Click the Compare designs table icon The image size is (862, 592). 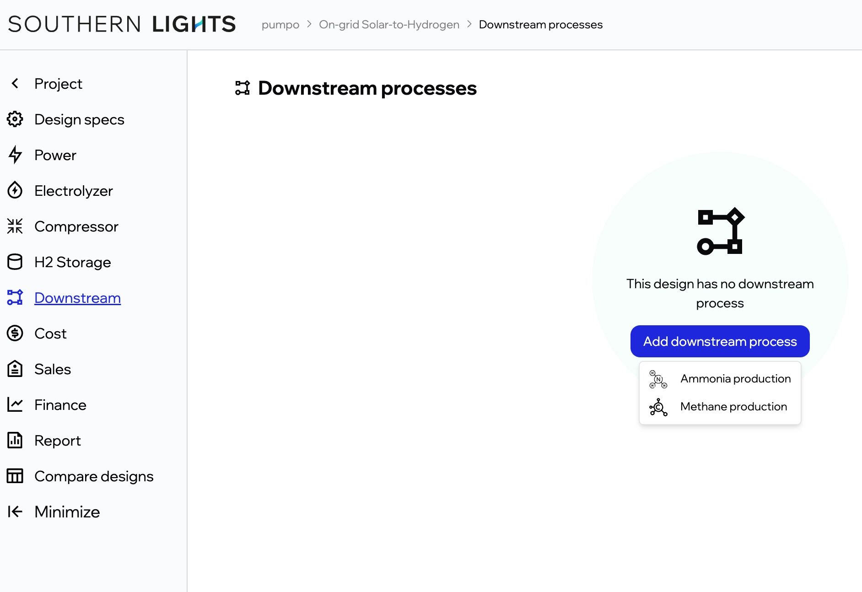[x=15, y=476]
